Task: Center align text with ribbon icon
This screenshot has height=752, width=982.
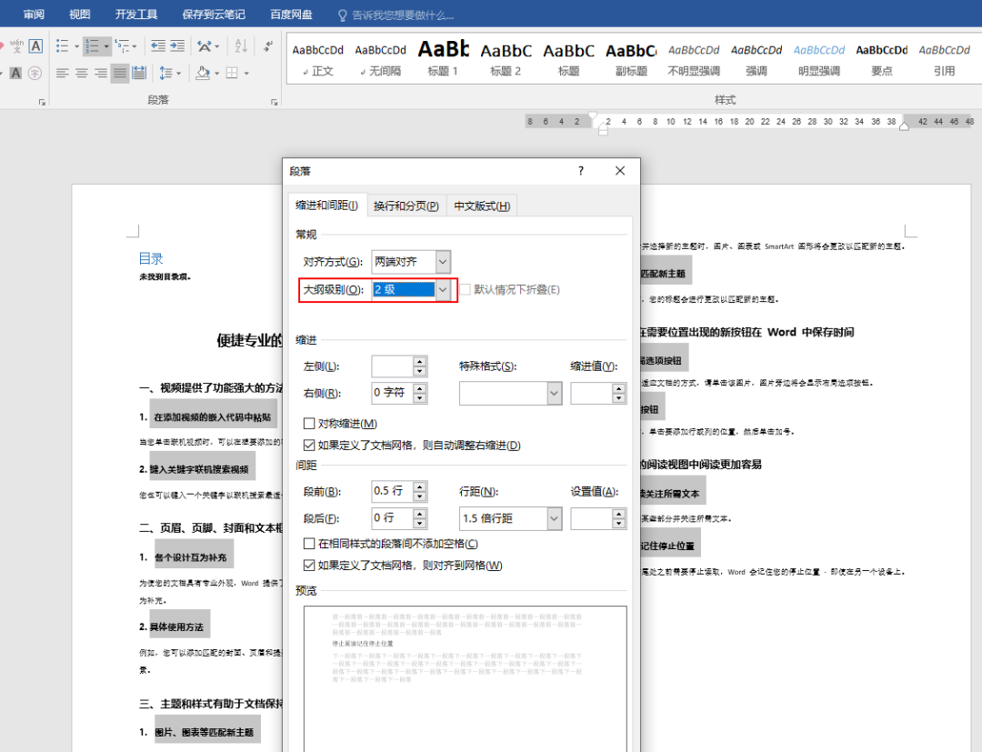Action: [x=82, y=73]
